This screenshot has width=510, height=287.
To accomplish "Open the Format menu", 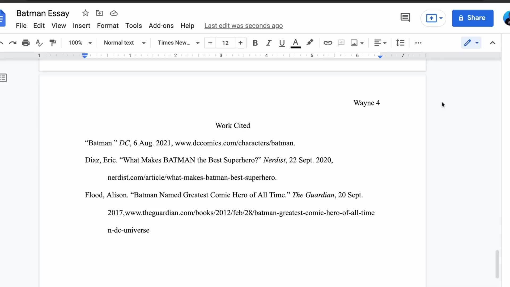I will (x=108, y=26).
